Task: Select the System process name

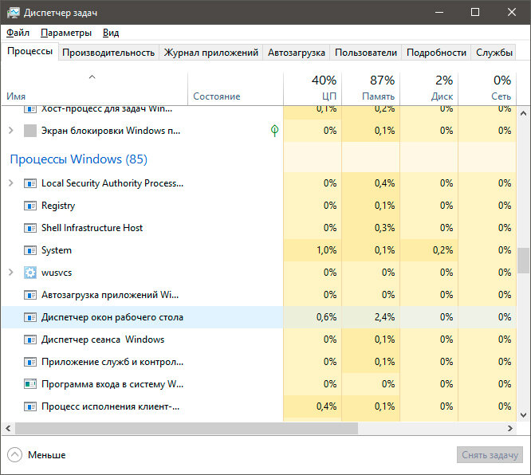Action: click(57, 250)
